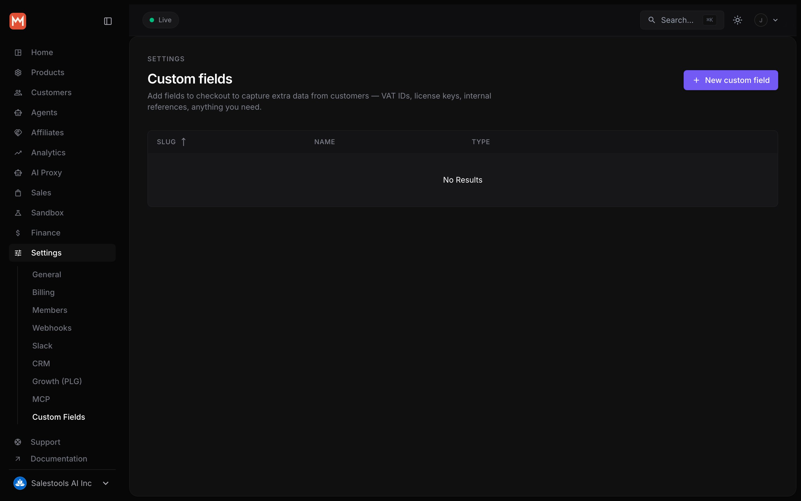Click the Finance dollar icon
The image size is (801, 501).
pyautogui.click(x=18, y=233)
